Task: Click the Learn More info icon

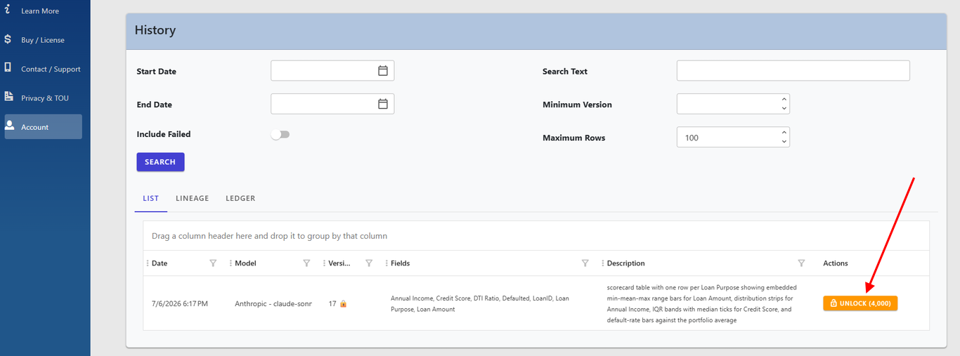Action: 8,9
